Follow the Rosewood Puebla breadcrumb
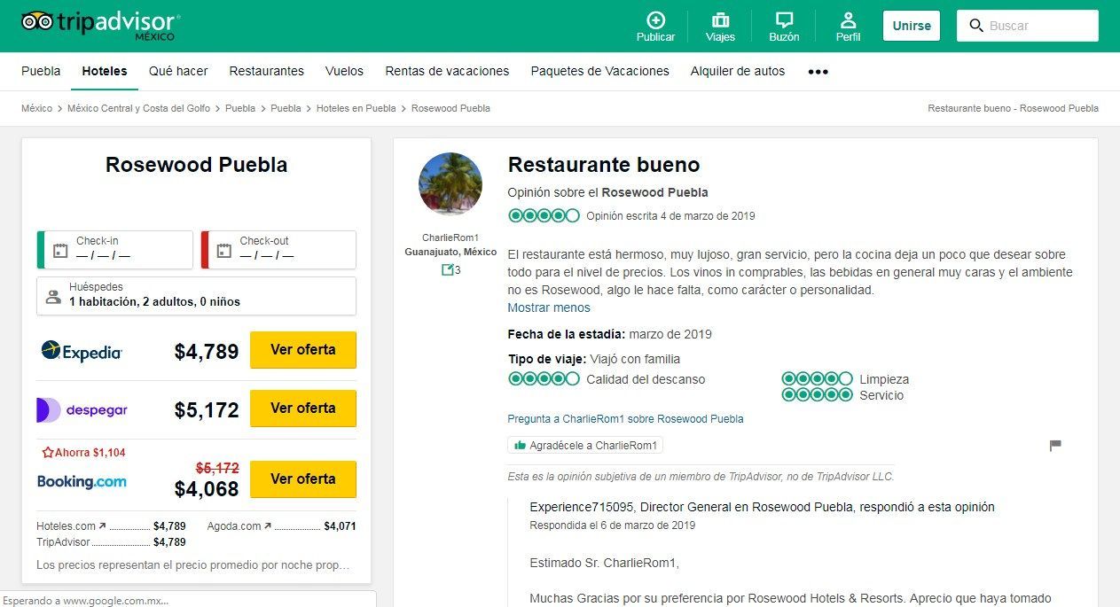Screen dimensions: 1120x607 450,108
